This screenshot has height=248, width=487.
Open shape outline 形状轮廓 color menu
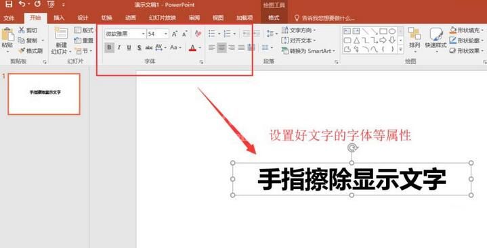coord(467,41)
